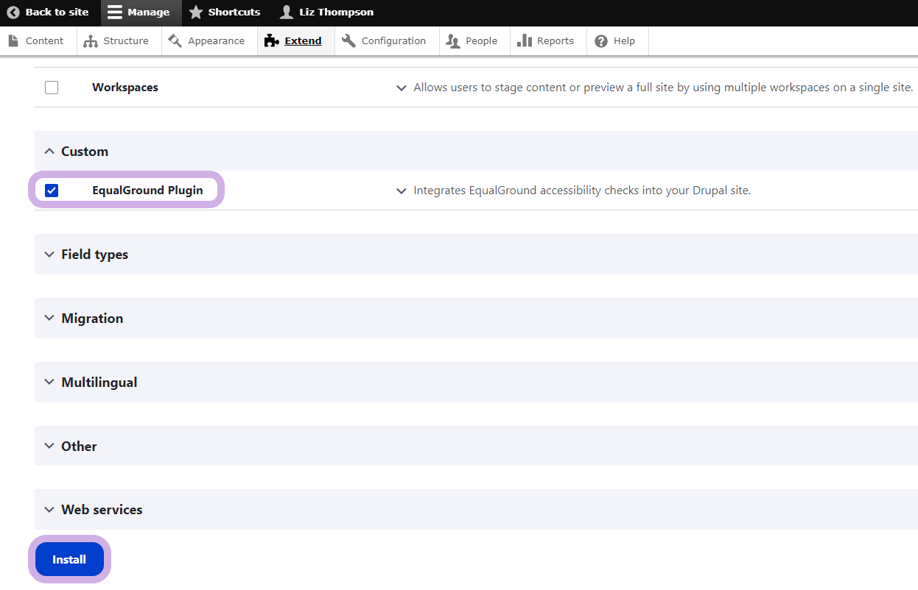The width and height of the screenshot is (918, 590).
Task: Uncheck the EqualGround Plugin checkbox
Action: (52, 191)
